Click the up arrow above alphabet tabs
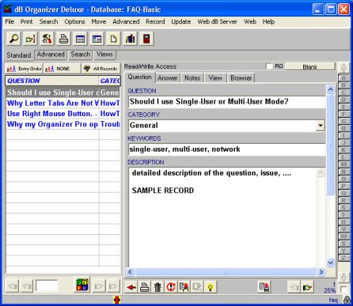The image size is (353, 306). point(344,68)
